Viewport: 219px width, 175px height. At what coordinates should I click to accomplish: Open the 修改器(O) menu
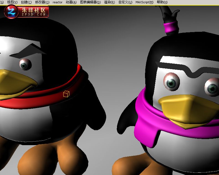[42, 2]
